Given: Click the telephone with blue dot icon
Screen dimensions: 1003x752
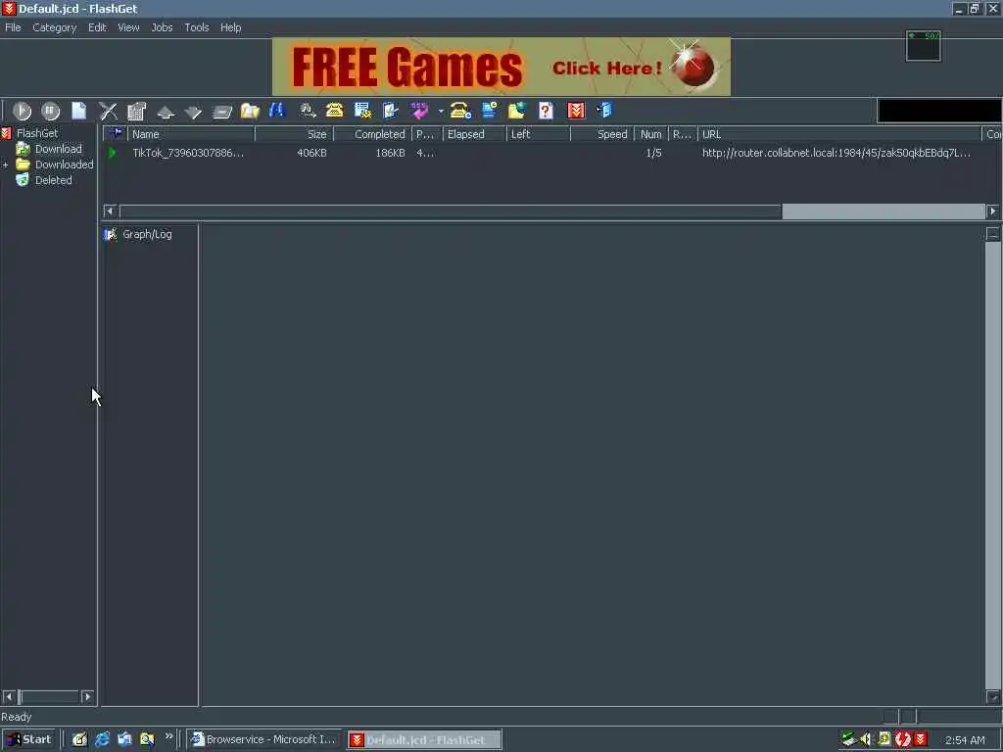Looking at the screenshot, I should pos(460,111).
